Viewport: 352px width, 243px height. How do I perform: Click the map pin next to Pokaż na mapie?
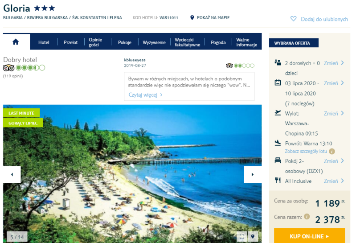(x=192, y=17)
